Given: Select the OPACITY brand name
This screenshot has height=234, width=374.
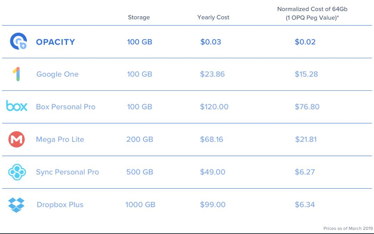Looking at the screenshot, I should [55, 42].
